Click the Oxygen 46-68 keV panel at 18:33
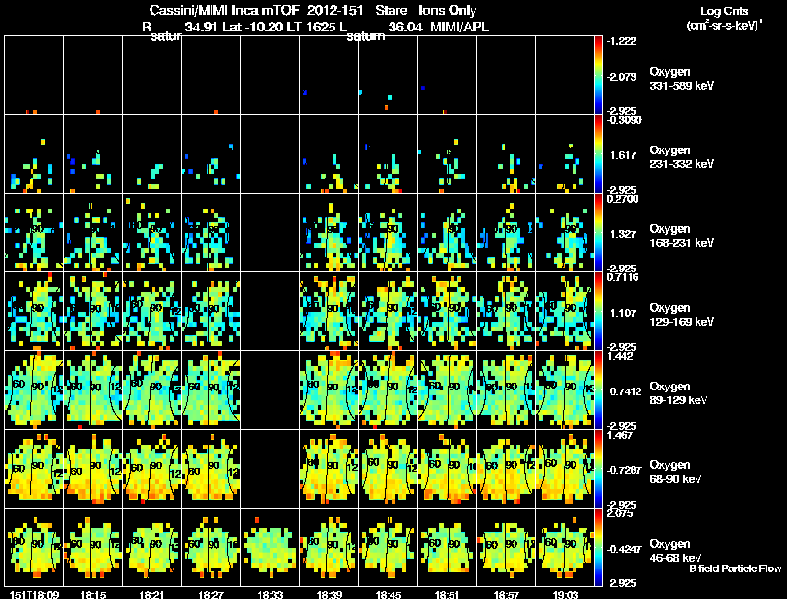 point(270,547)
